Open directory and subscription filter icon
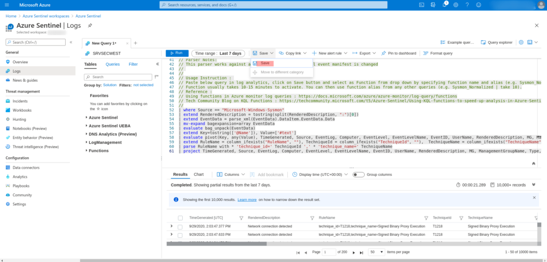The width and height of the screenshot is (547, 262). pyautogui.click(x=433, y=5)
